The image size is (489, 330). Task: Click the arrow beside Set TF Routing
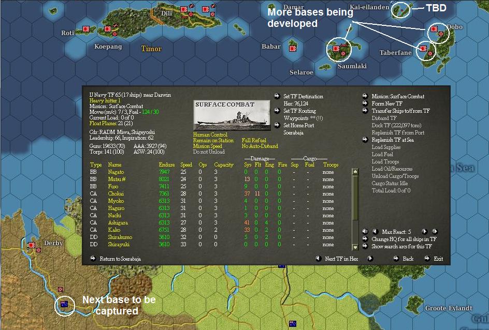tap(277, 111)
